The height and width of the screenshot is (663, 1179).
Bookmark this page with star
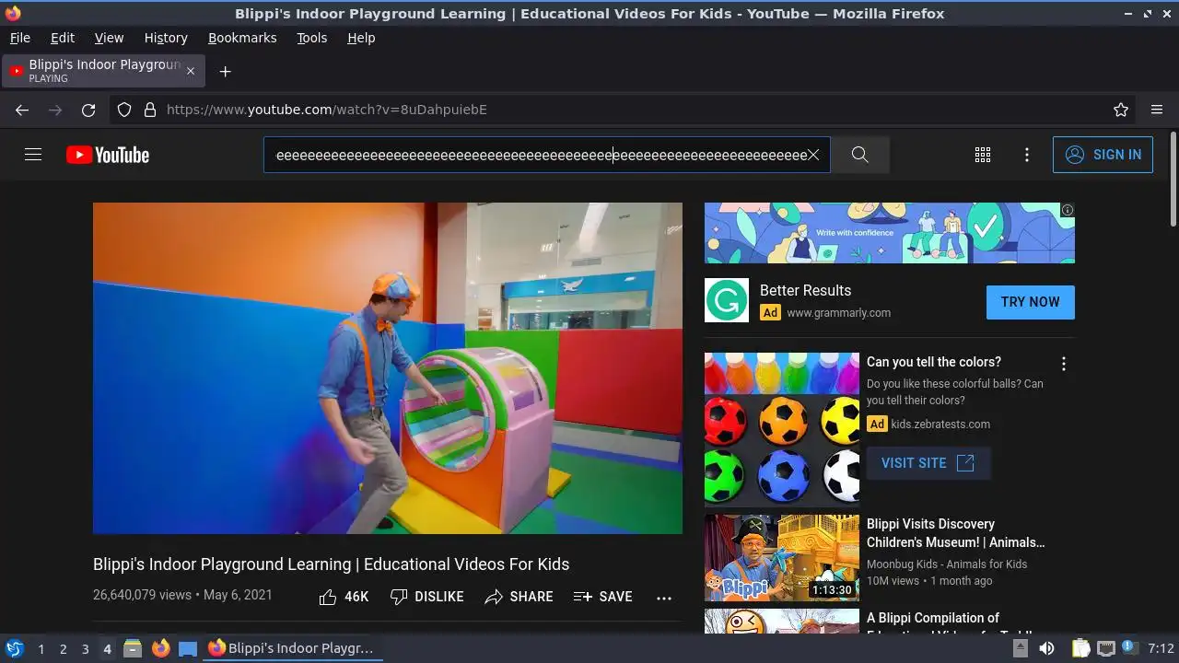pyautogui.click(x=1121, y=110)
